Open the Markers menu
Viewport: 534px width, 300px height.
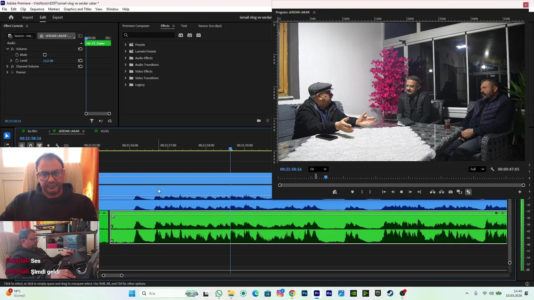[x=54, y=9]
